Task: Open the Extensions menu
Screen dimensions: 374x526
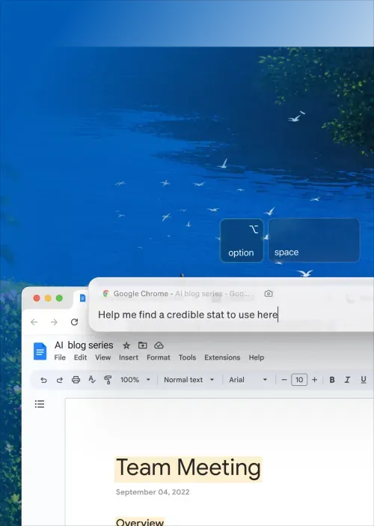Action: pyautogui.click(x=222, y=357)
